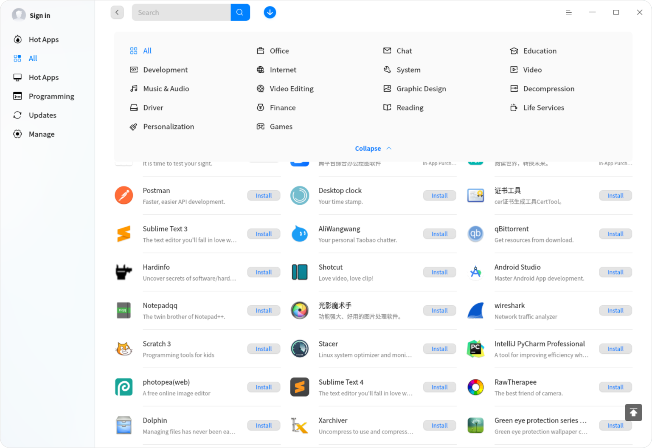Click the wireshark app icon
Image resolution: width=652 pixels, height=448 pixels.
point(475,310)
